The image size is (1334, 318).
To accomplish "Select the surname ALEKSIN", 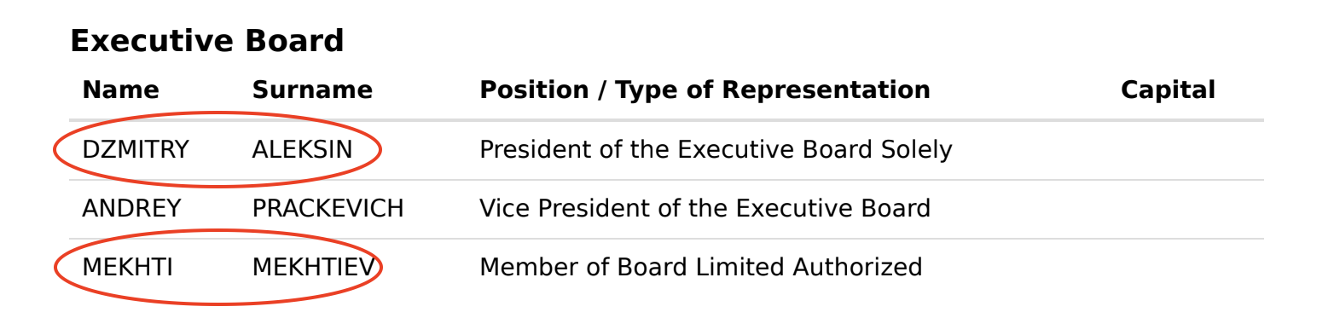I will [302, 150].
